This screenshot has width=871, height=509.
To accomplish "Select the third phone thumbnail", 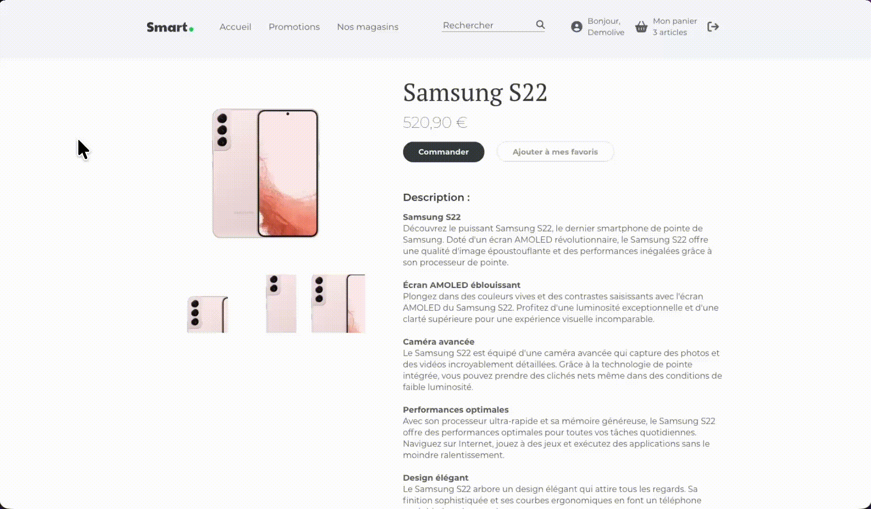I will tap(338, 304).
